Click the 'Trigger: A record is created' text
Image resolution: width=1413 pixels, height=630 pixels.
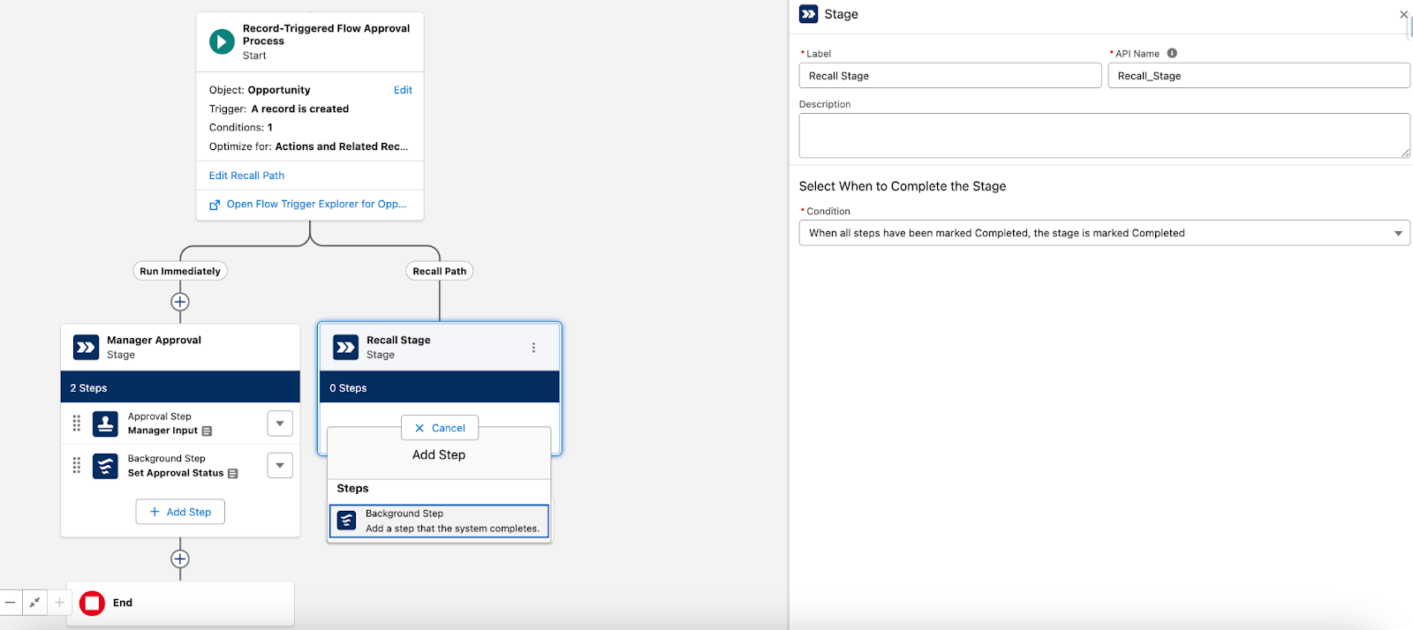(x=279, y=109)
